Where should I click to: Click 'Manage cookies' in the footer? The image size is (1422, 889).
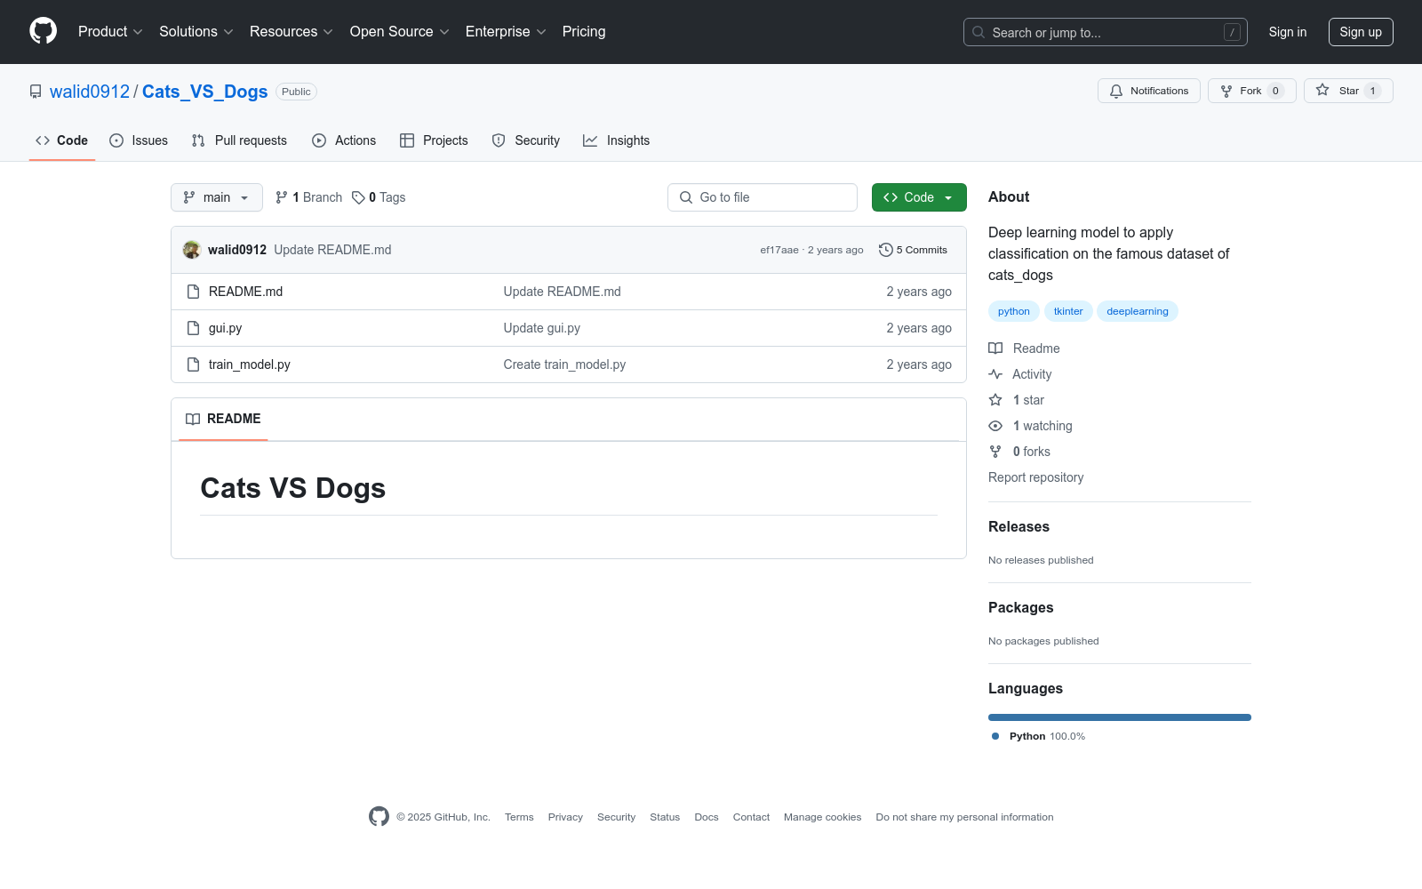pos(823,817)
